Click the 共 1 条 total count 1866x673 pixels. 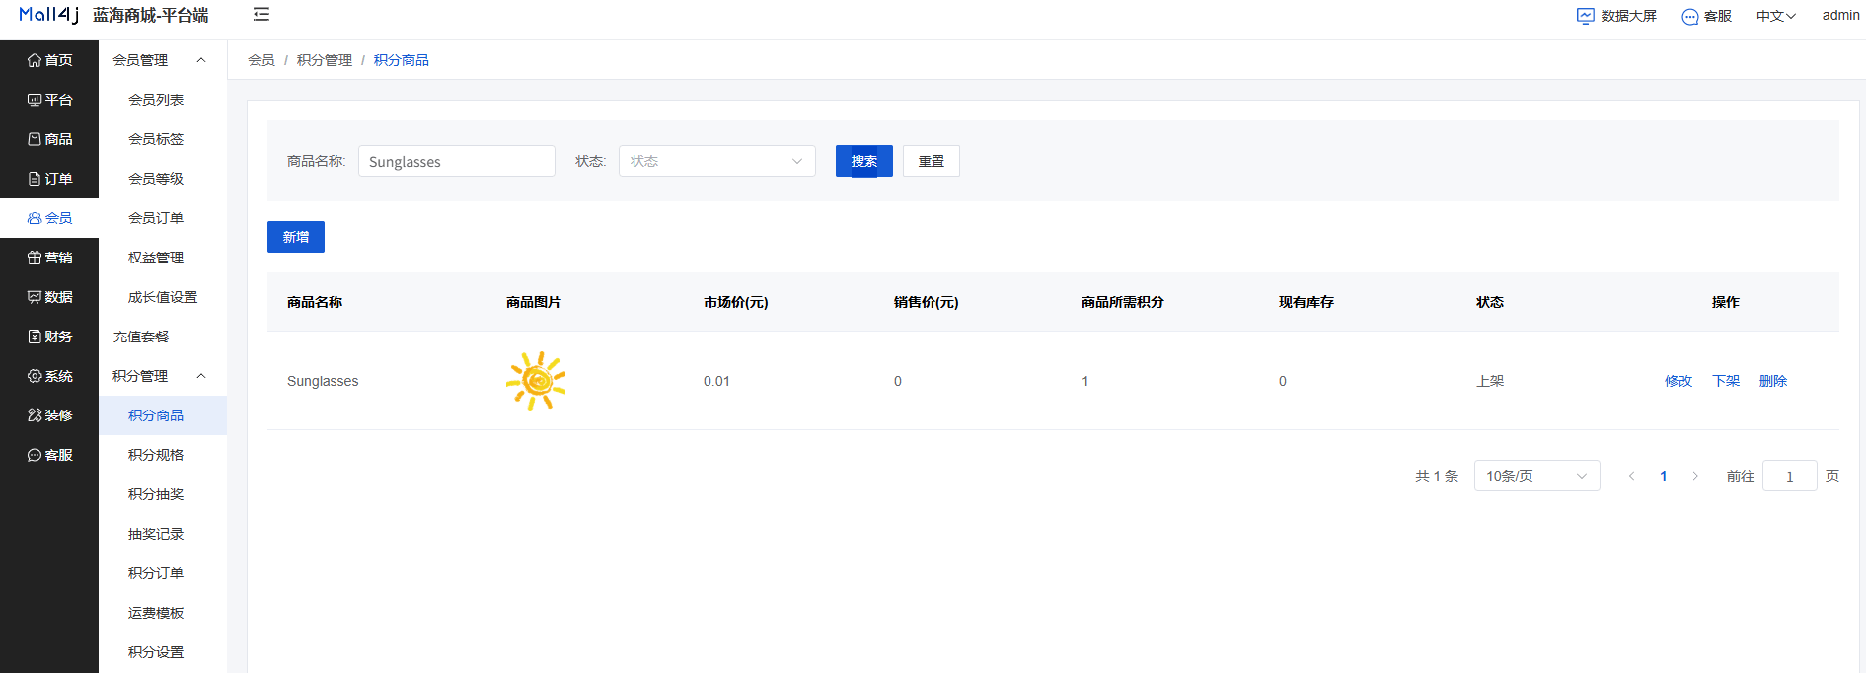point(1437,476)
